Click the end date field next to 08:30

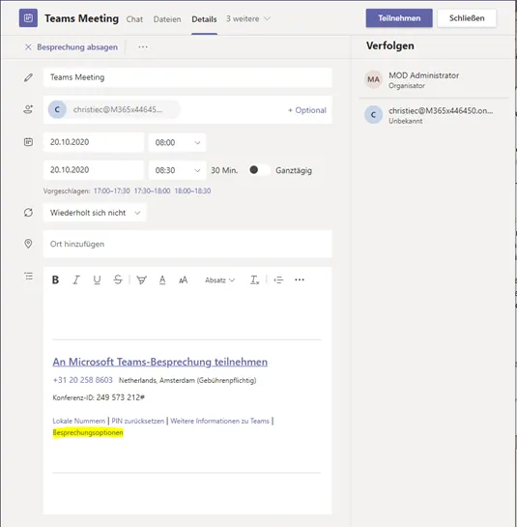(94, 170)
